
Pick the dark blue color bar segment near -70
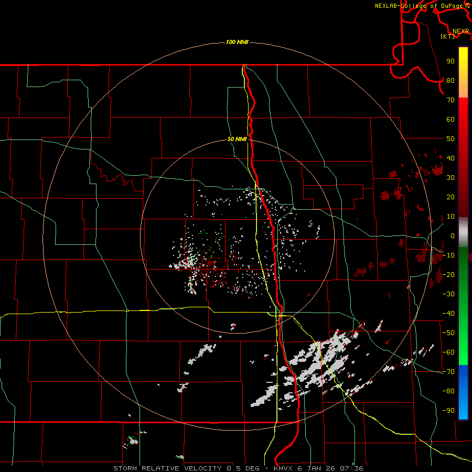(x=463, y=373)
